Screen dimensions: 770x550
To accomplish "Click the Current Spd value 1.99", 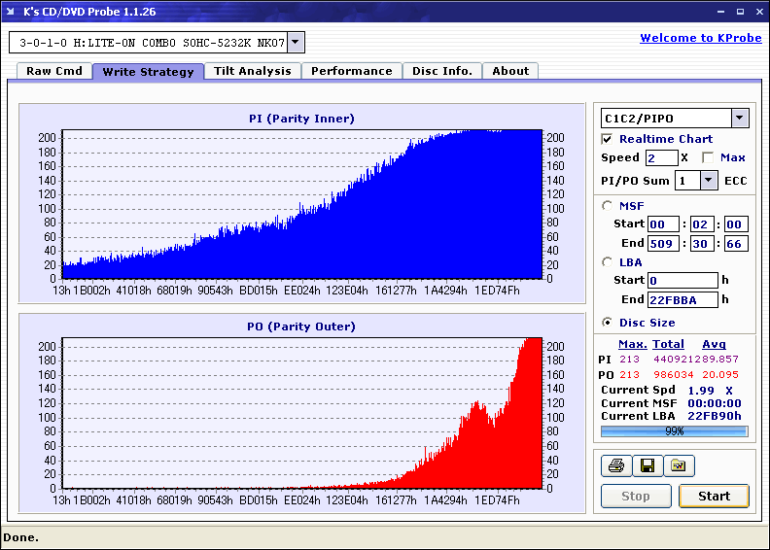I will [701, 391].
